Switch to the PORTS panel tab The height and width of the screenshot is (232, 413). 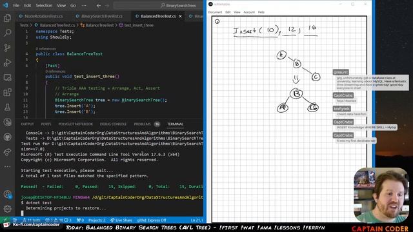click(46, 124)
